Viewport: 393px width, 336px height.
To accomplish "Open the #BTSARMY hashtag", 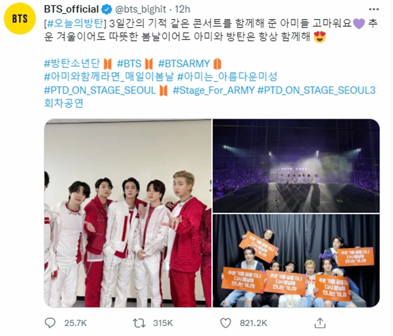I will (x=184, y=63).
